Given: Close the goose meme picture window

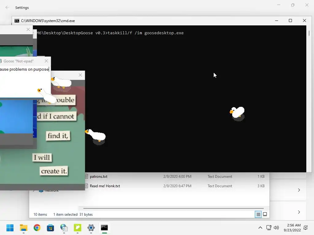Looking at the screenshot, I should 80,75.
